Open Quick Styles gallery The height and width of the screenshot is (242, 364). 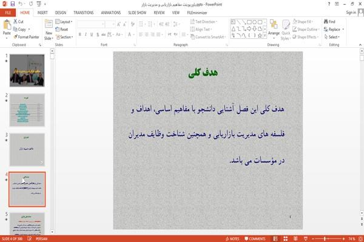point(286,30)
